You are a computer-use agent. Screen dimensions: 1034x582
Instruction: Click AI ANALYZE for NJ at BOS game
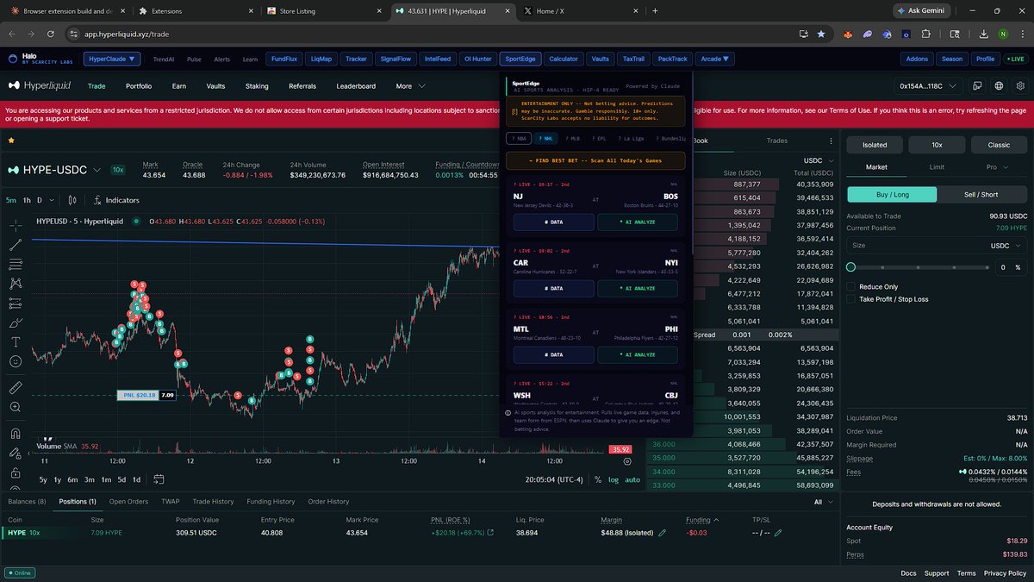click(x=638, y=222)
